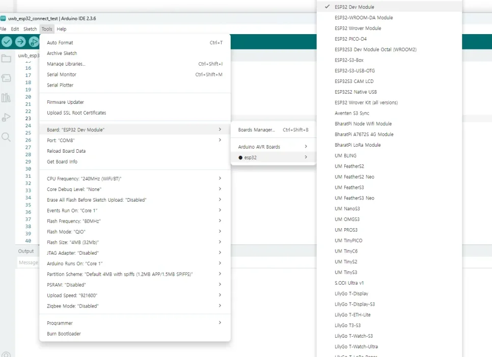
Task: Select the BharatPi LoRa Module board
Action: pyautogui.click(x=389, y=145)
